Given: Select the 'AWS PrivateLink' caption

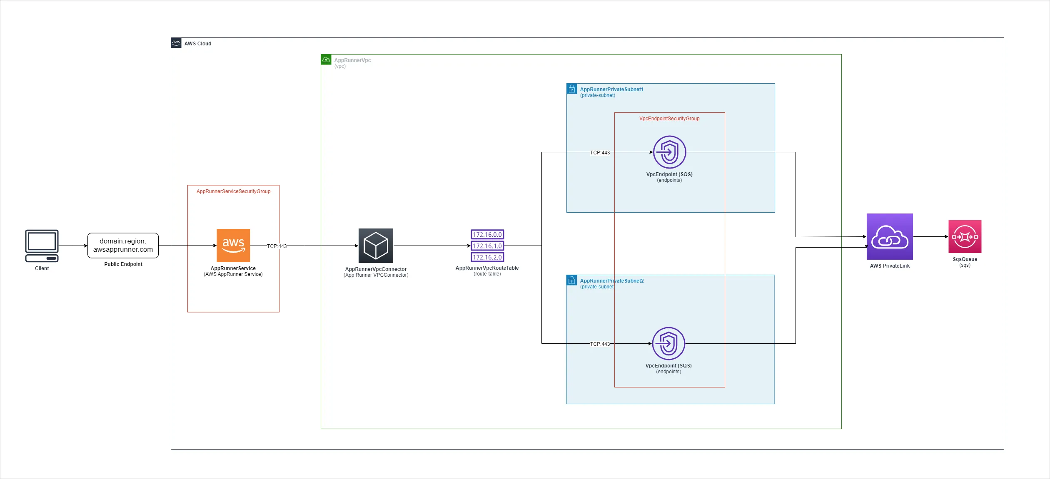Looking at the screenshot, I should click(x=890, y=266).
